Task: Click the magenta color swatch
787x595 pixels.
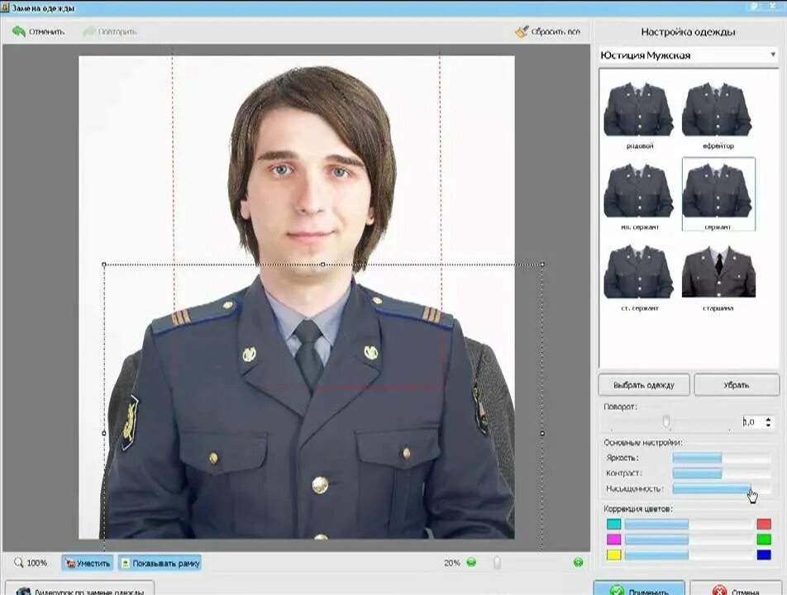Action: 614,540
